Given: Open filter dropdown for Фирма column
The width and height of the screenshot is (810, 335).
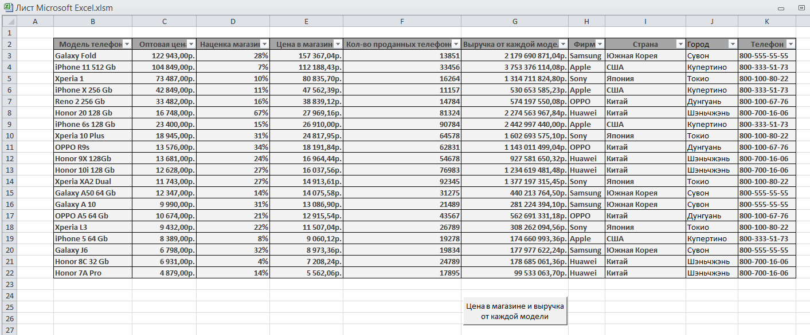Looking at the screenshot, I should pyautogui.click(x=600, y=44).
